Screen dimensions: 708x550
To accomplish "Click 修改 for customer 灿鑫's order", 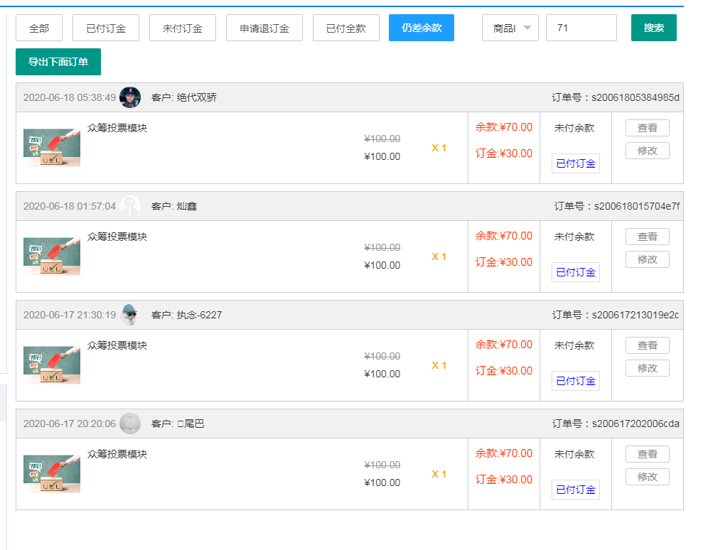I will tap(647, 259).
